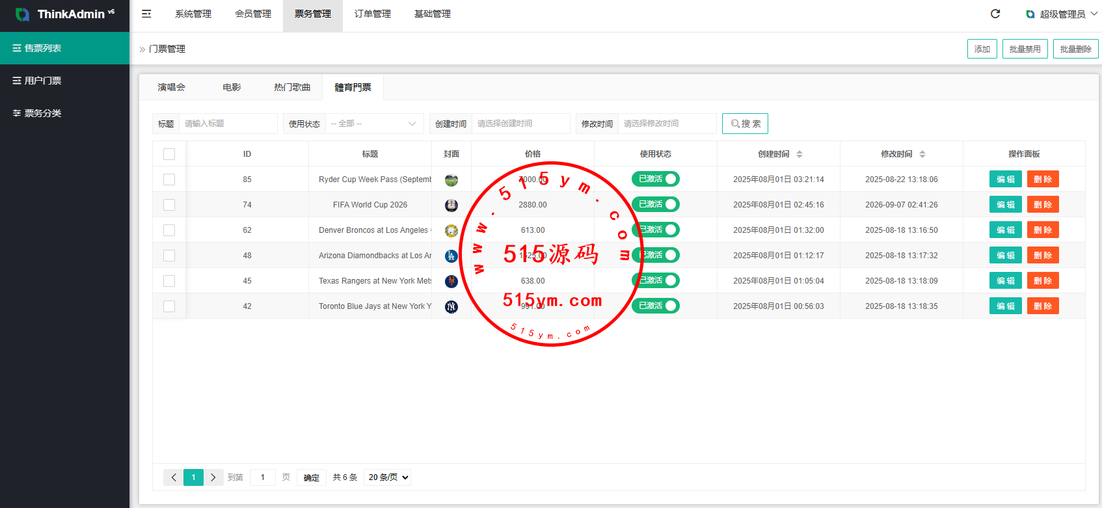Screen dimensions: 1102x508
Task: Open the Ryder Cup cover thumbnail
Action: pos(451,180)
